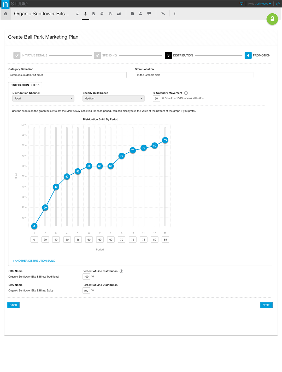Click the % Category Movement value box

click(156, 99)
